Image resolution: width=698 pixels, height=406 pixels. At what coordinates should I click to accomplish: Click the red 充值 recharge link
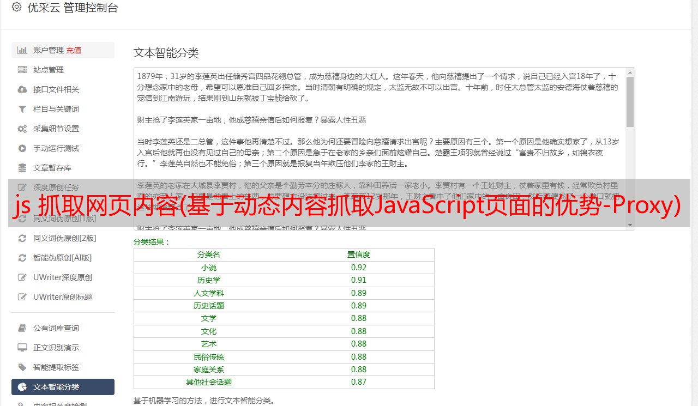coord(74,50)
